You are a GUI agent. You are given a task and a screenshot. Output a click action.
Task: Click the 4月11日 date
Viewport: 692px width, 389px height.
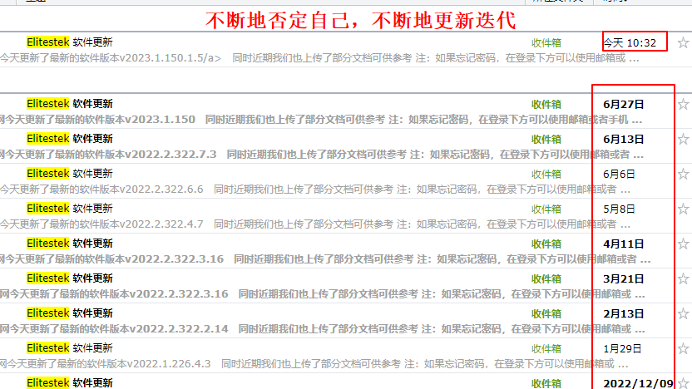click(x=624, y=244)
